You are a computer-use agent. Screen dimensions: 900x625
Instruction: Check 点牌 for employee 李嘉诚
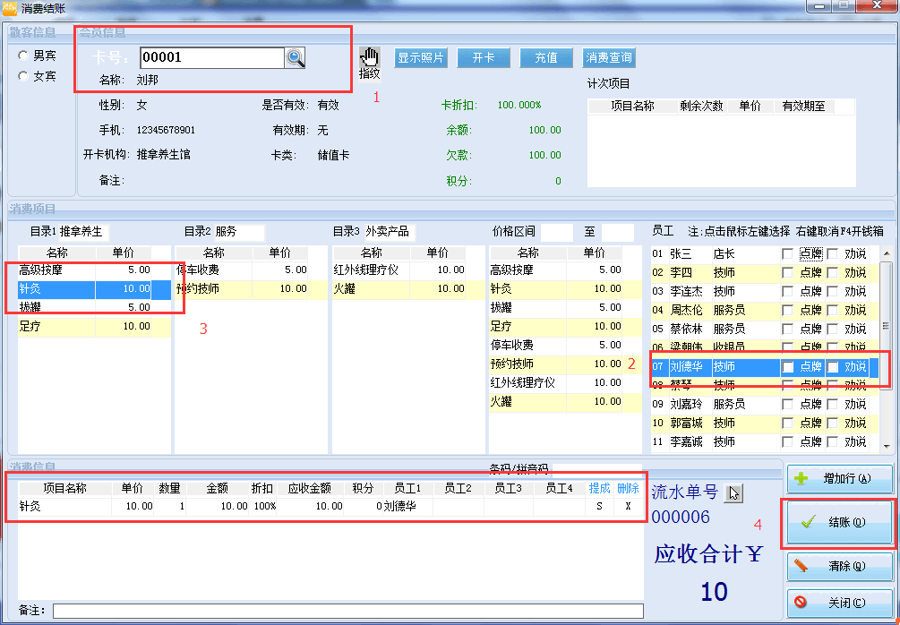(x=787, y=442)
